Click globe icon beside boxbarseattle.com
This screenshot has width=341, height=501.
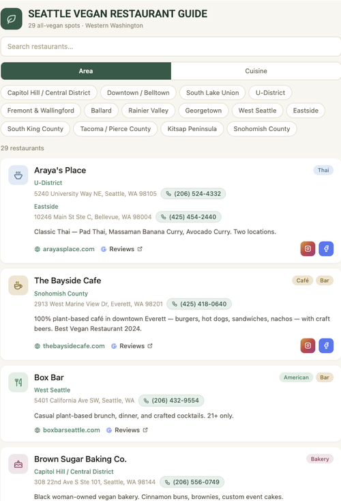pos(38,430)
